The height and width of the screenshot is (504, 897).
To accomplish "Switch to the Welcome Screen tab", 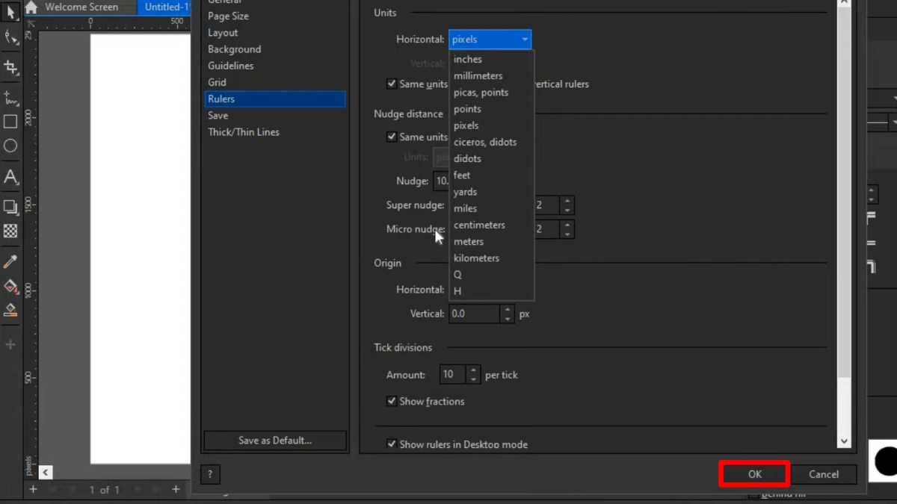I will (x=81, y=7).
